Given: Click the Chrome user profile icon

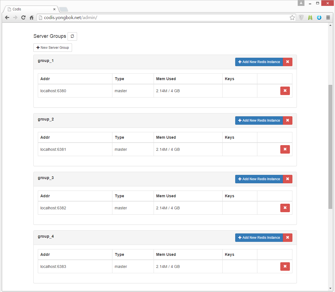Looking at the screenshot, I should pyautogui.click(x=301, y=3).
